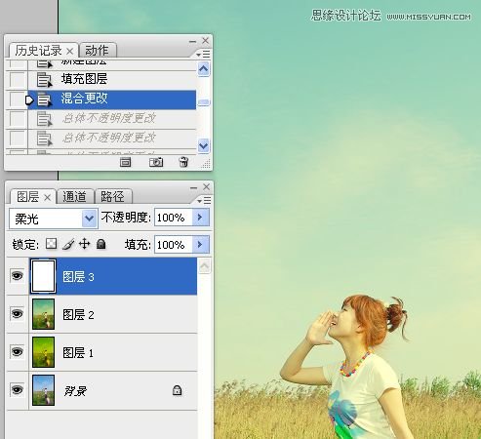Select the 图层 1 layer row
The image size is (481, 439).
[101, 352]
